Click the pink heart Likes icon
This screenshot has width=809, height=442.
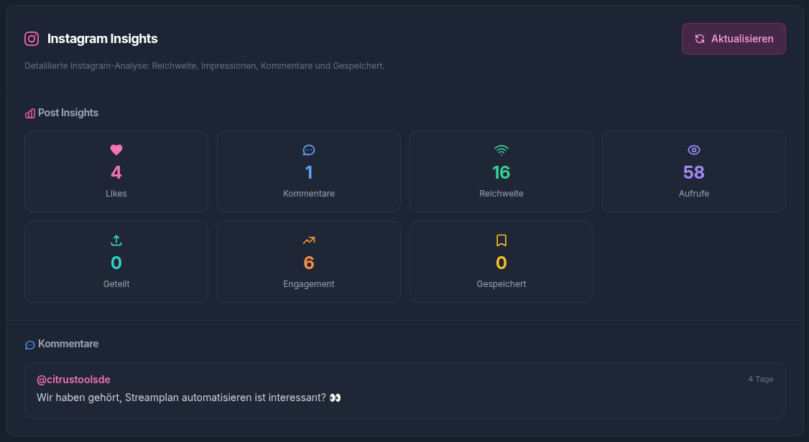coord(116,150)
